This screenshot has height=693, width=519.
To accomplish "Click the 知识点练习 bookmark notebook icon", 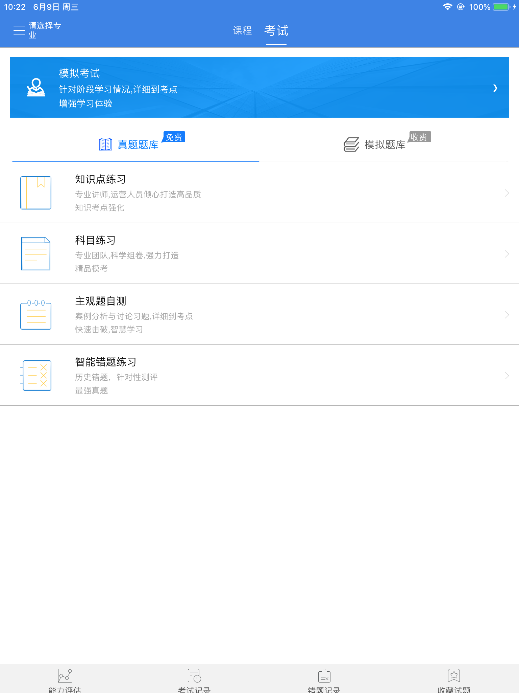I will pos(36,193).
